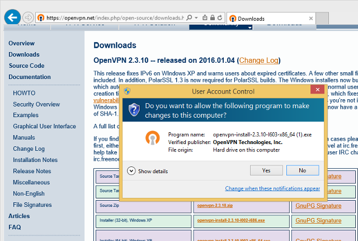Open Non-English sidebar link
The height and width of the screenshot is (241, 358).
click(x=29, y=194)
